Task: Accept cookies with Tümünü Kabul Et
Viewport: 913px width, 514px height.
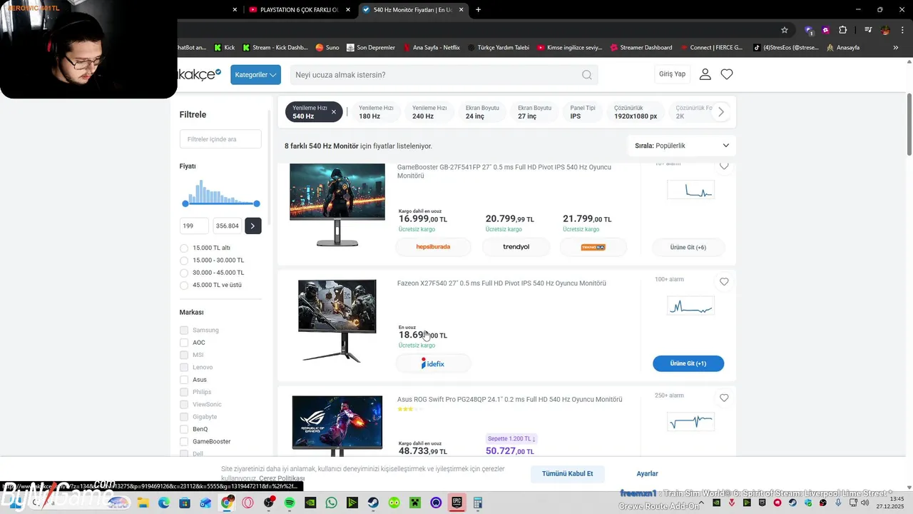Action: pyautogui.click(x=568, y=473)
